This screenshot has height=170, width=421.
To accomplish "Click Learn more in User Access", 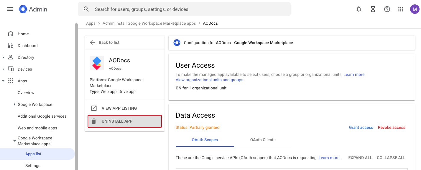I will (354, 74).
